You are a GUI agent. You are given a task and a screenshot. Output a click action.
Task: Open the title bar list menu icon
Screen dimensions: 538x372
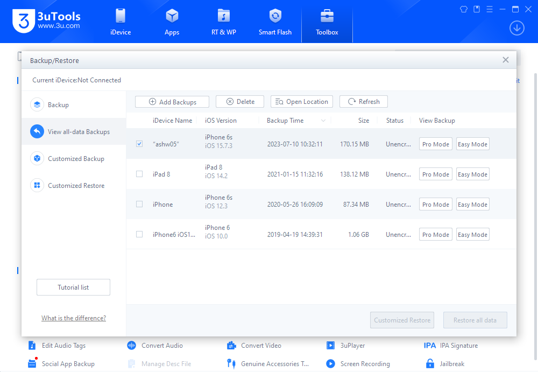pos(490,9)
